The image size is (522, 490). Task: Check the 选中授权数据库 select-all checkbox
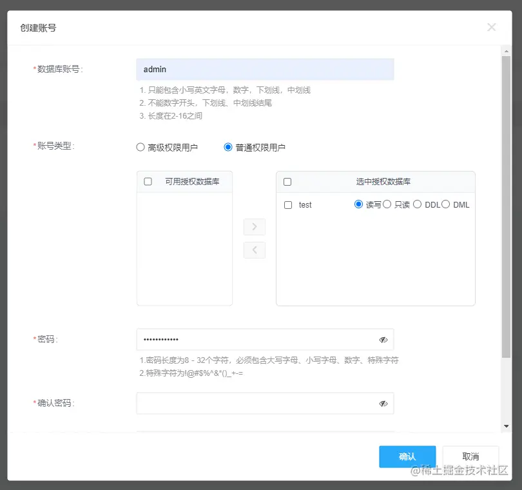(x=287, y=182)
